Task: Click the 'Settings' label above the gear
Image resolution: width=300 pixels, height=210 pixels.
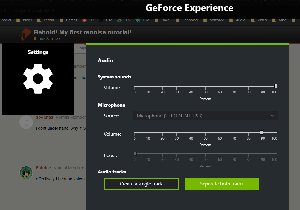Action: (x=38, y=52)
